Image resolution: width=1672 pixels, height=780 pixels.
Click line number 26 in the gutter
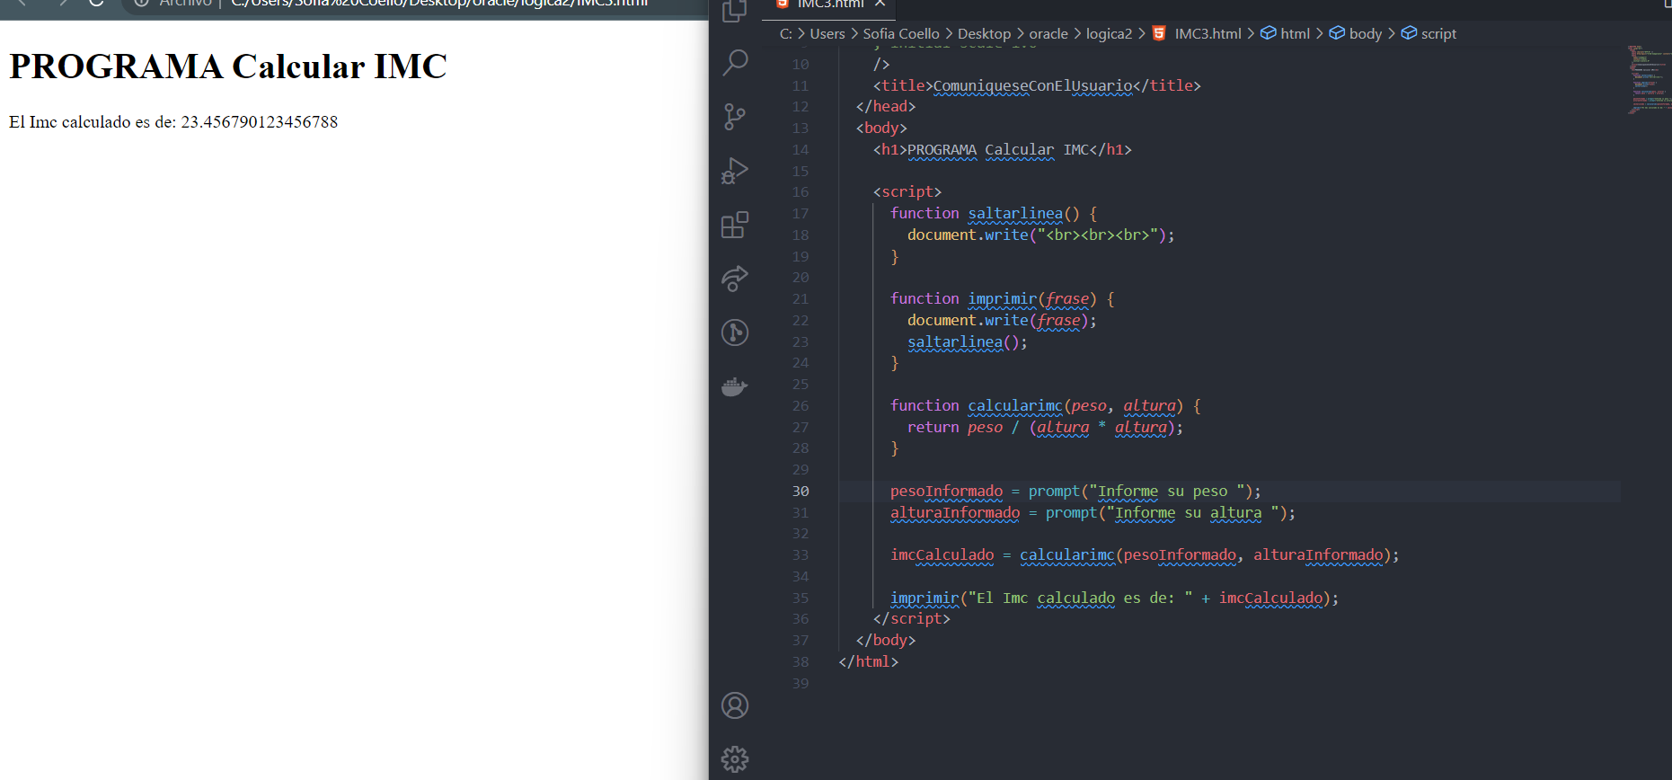(x=801, y=405)
